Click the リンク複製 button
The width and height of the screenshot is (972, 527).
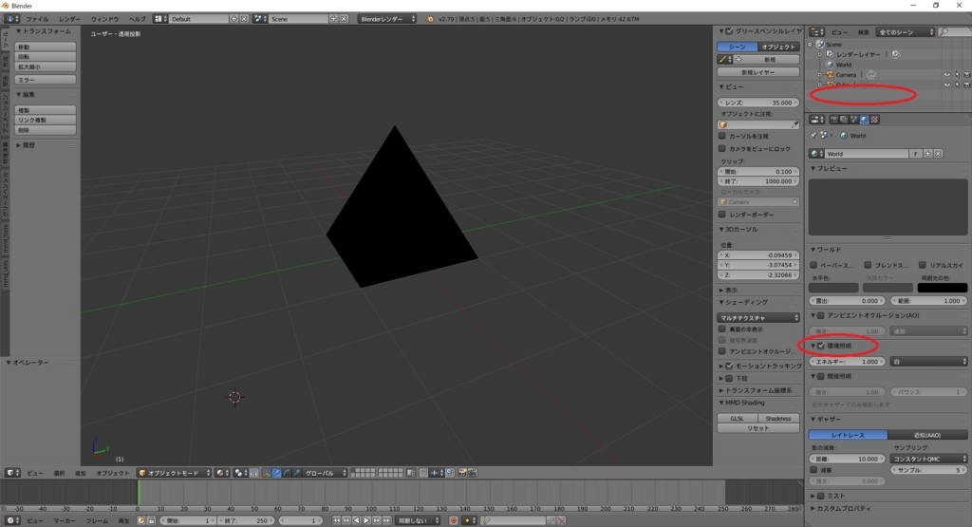(x=46, y=121)
